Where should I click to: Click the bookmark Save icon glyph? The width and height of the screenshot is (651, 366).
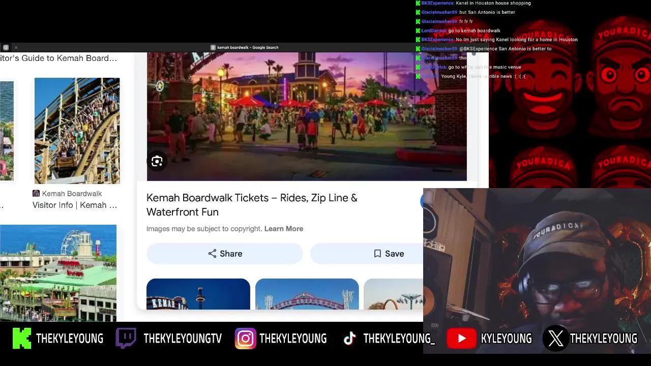click(377, 254)
